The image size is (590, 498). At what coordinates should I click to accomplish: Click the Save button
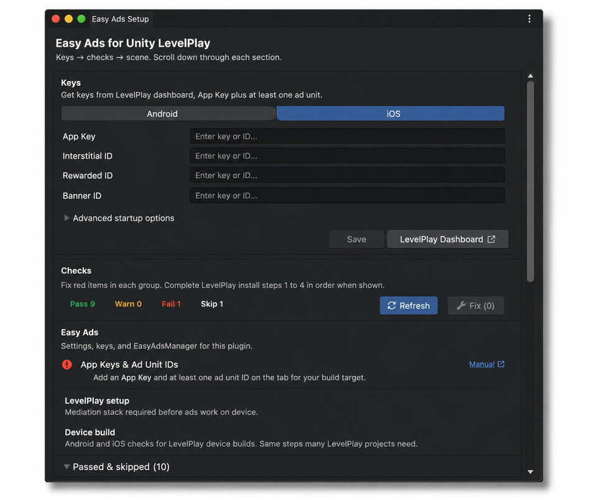(356, 239)
